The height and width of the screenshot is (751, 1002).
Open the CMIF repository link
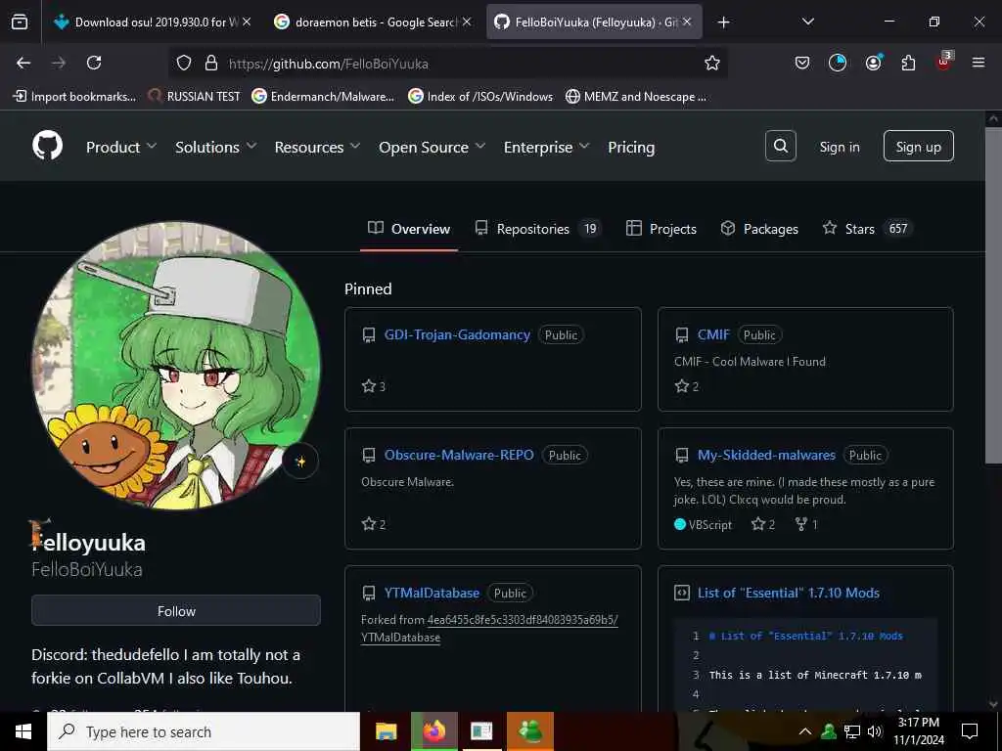[713, 334]
